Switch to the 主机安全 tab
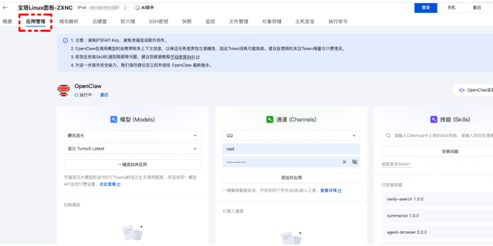 (x=305, y=22)
